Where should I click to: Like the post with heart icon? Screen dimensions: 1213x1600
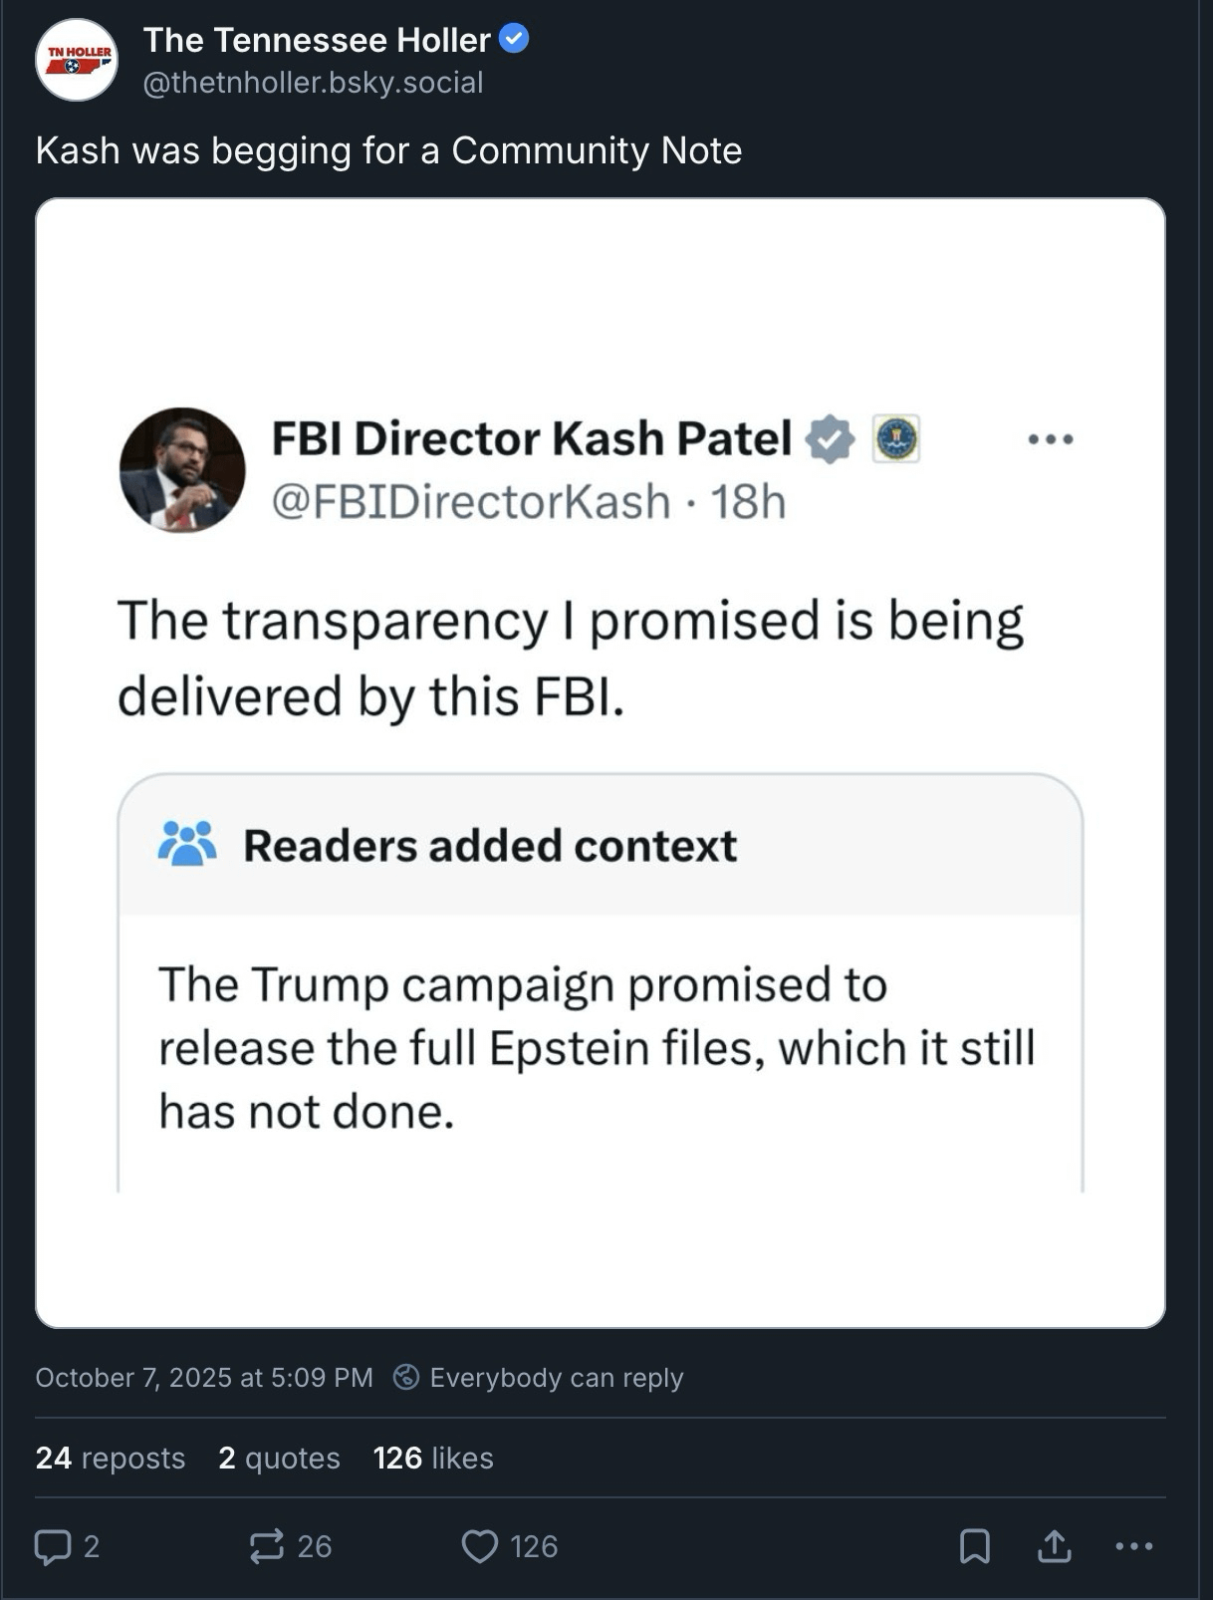tap(480, 1546)
